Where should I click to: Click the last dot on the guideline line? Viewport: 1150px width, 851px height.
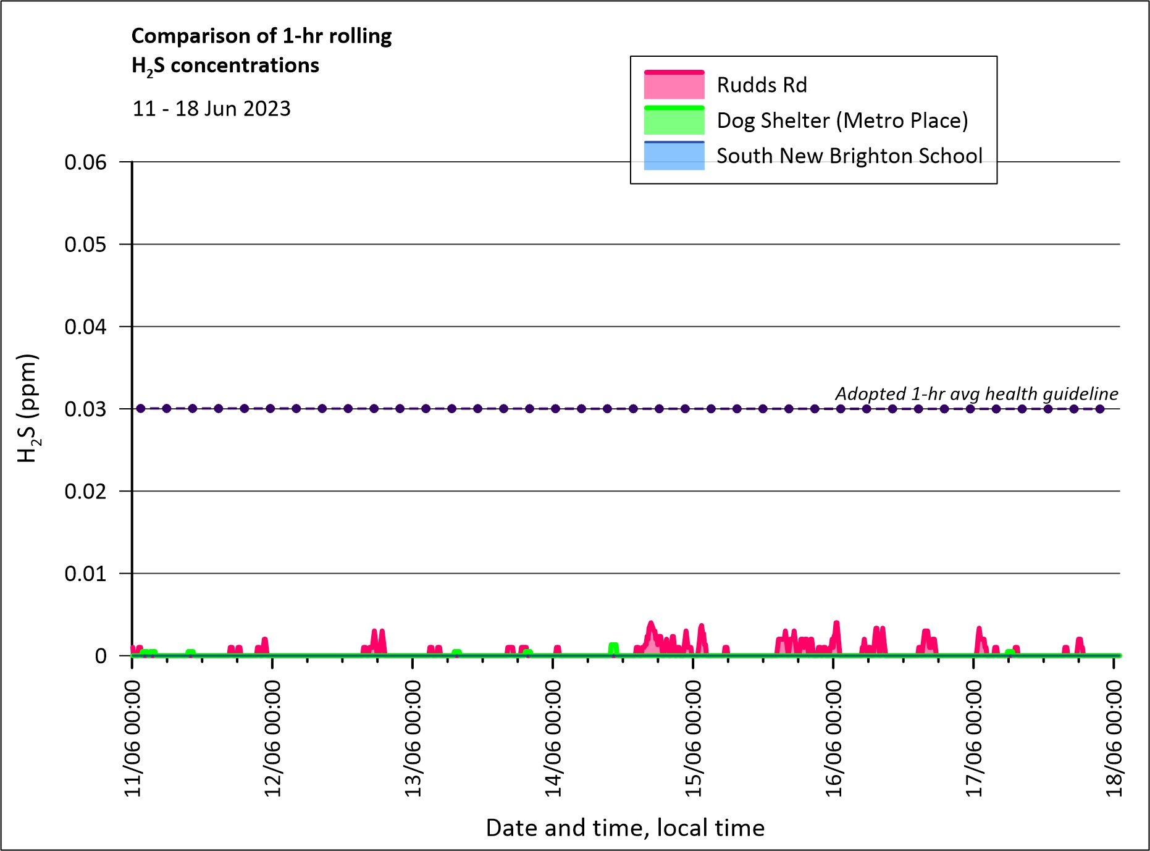click(1100, 409)
